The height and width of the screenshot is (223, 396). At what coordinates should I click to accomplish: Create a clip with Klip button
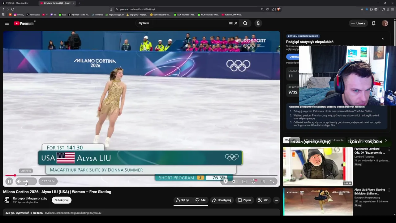[x=263, y=200]
